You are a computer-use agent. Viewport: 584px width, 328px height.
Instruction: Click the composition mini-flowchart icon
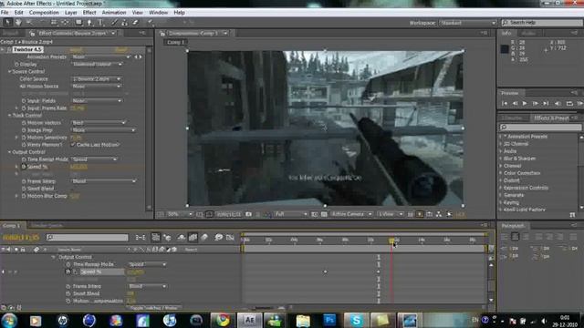141,237
